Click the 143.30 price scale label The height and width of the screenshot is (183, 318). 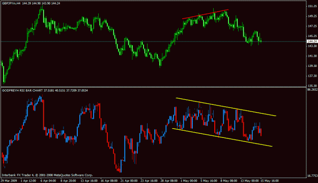[312, 46]
